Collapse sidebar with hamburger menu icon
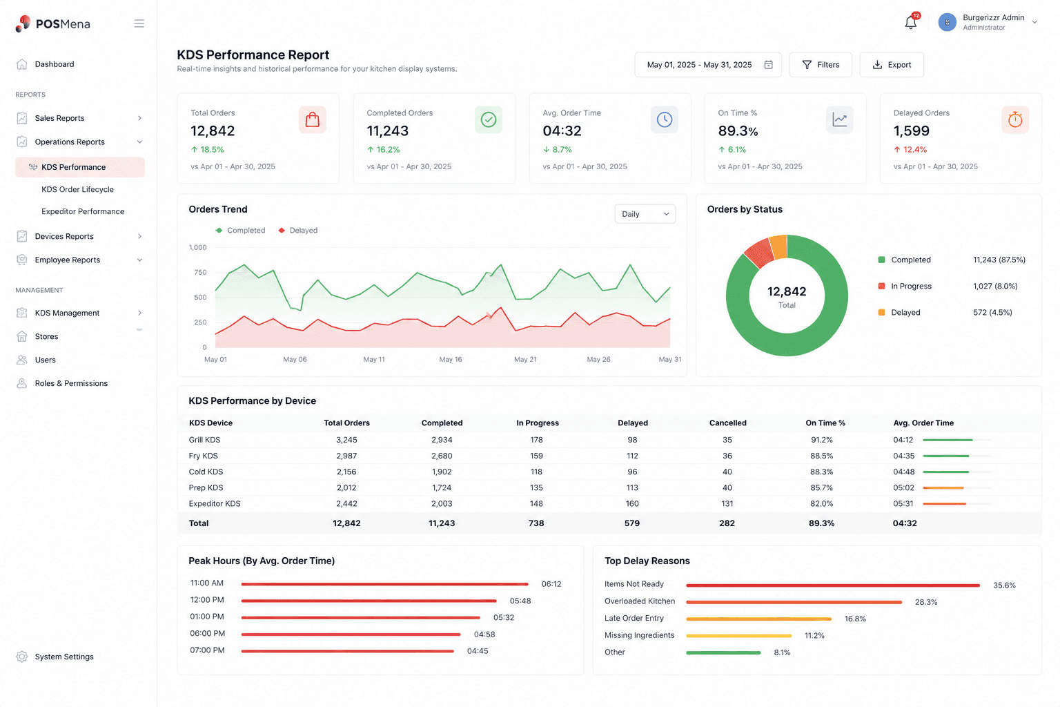Image resolution: width=1060 pixels, height=707 pixels. tap(139, 23)
